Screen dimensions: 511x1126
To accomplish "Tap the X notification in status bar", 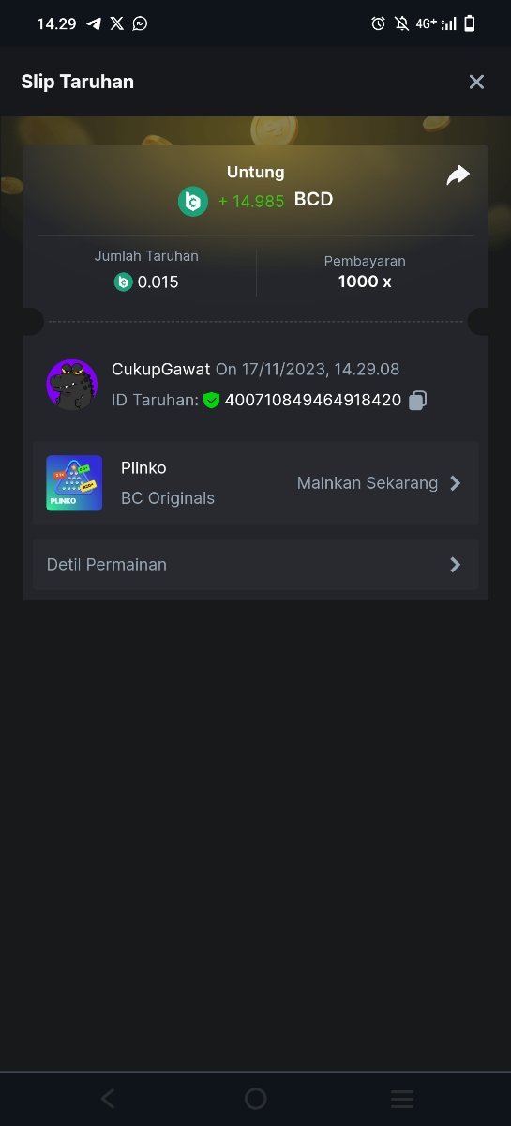I will point(116,23).
